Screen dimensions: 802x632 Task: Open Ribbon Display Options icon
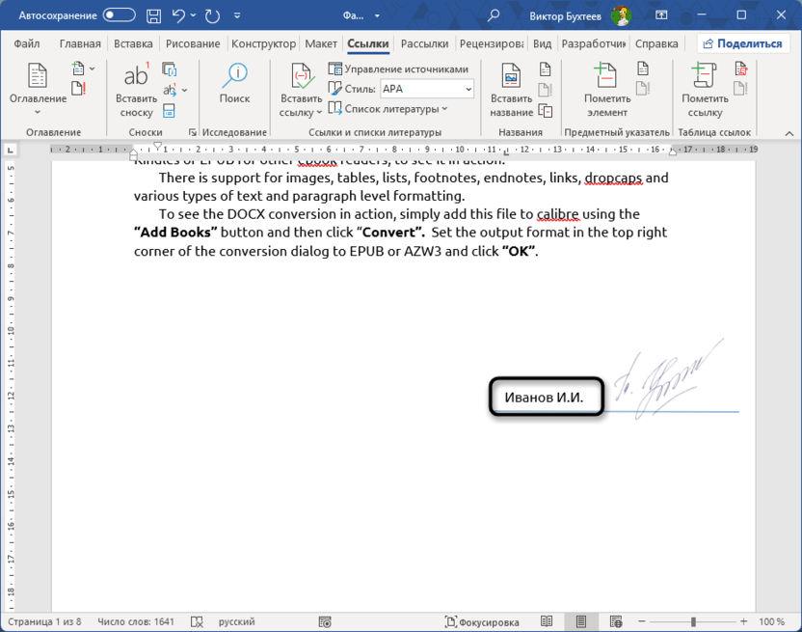pyautogui.click(x=661, y=15)
